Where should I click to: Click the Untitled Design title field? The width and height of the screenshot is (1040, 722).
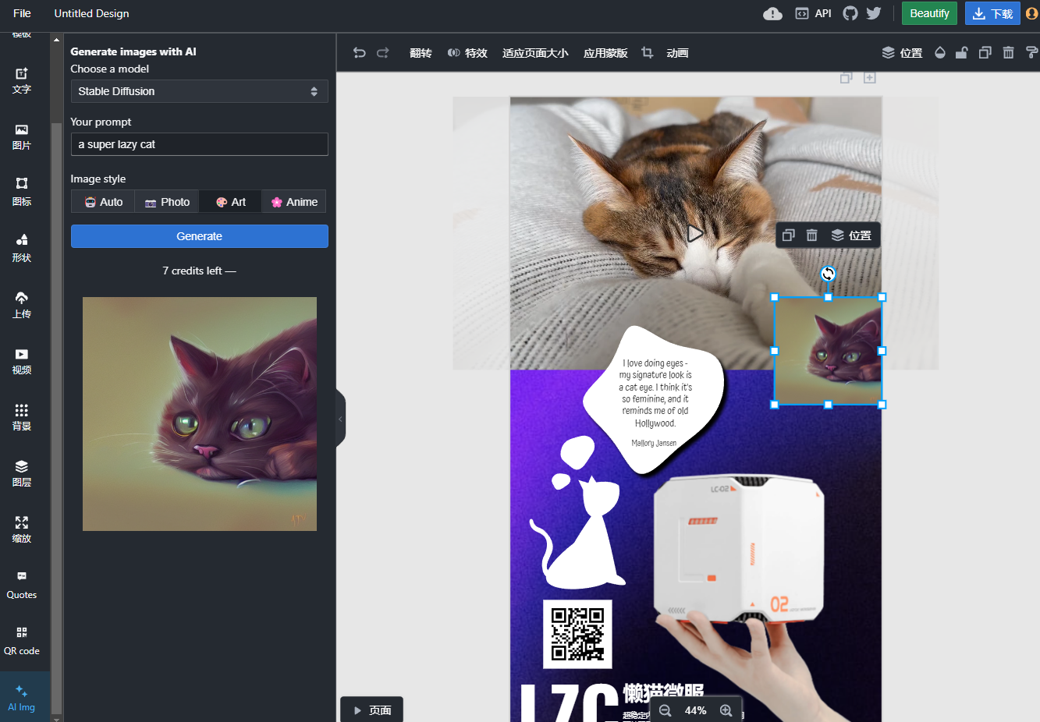point(91,13)
